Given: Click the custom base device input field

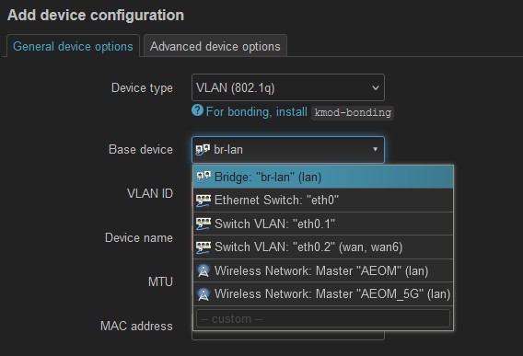Looking at the screenshot, I should tap(323, 318).
